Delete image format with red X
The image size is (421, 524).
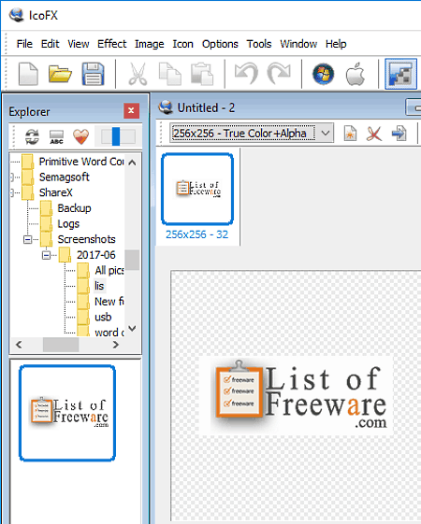tap(374, 134)
